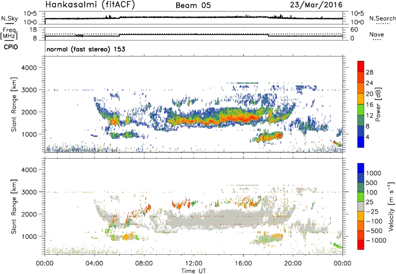Click the "-25" Velocity colorbar label
This screenshot has width=396, height=274.
click(372, 211)
